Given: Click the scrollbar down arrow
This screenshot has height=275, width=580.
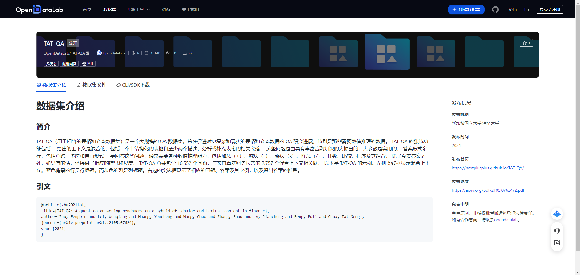Looking at the screenshot, I should coord(578,273).
